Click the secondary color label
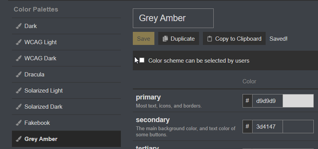 153,120
